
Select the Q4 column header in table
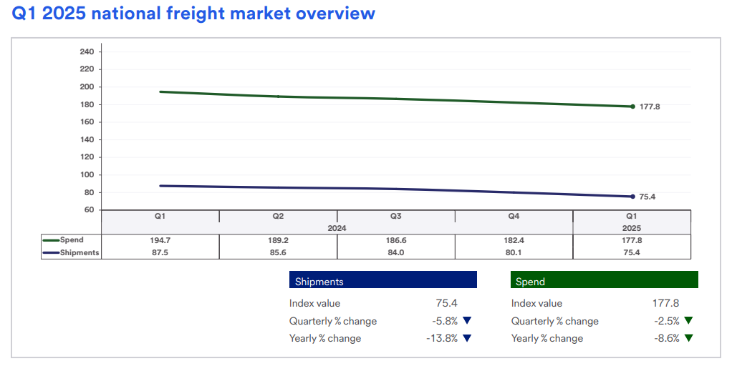514,216
